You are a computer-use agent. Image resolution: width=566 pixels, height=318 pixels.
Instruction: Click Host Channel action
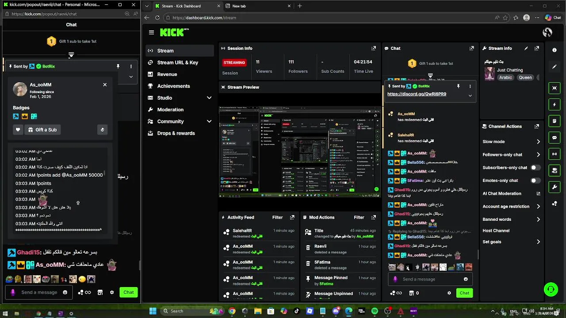pos(496,231)
